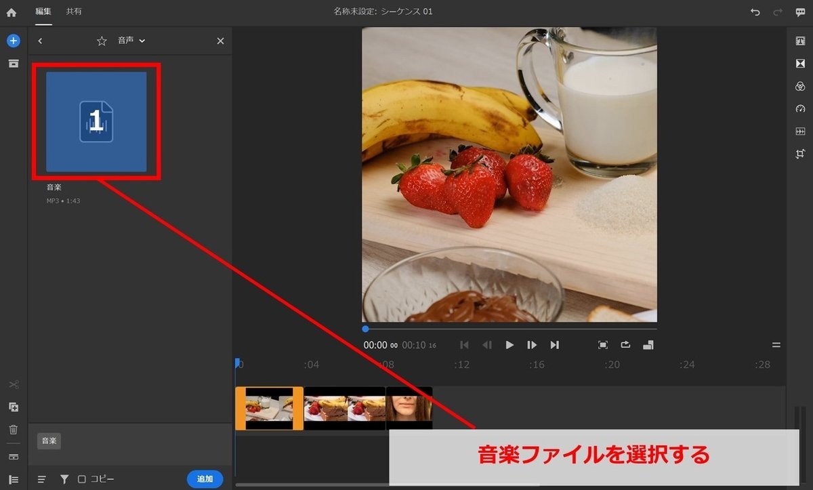Click the blue add media plus button
This screenshot has width=813, height=490.
click(14, 41)
